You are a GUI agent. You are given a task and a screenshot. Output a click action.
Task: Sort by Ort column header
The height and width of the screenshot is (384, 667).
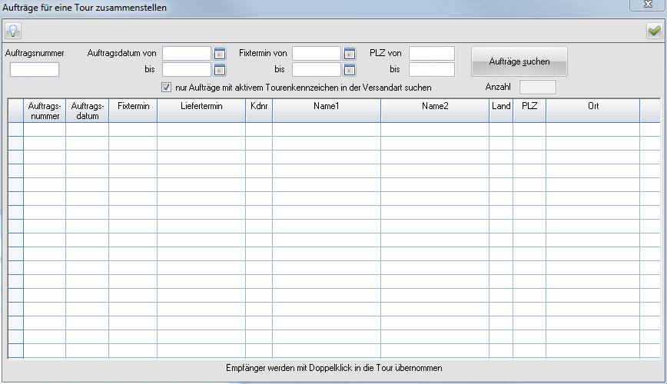[x=593, y=111]
